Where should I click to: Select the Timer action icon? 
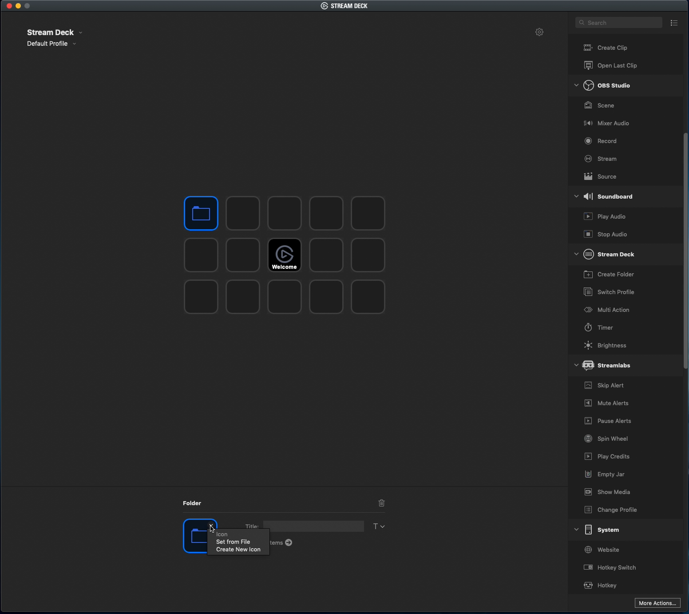click(588, 327)
